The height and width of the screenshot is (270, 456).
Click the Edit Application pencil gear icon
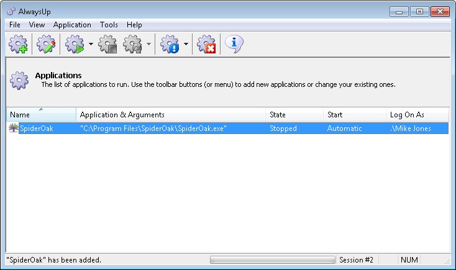coord(45,44)
